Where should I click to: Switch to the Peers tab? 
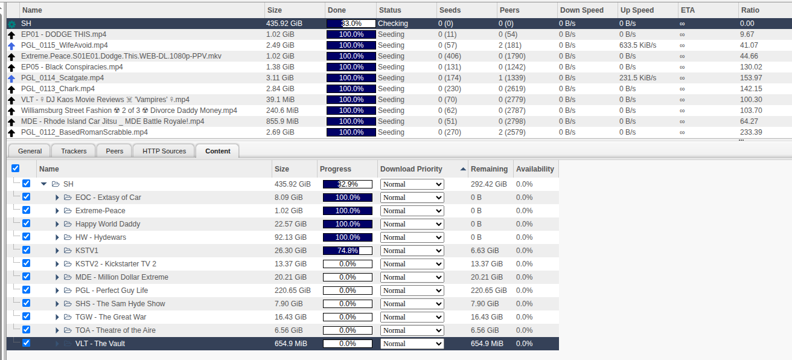click(115, 151)
